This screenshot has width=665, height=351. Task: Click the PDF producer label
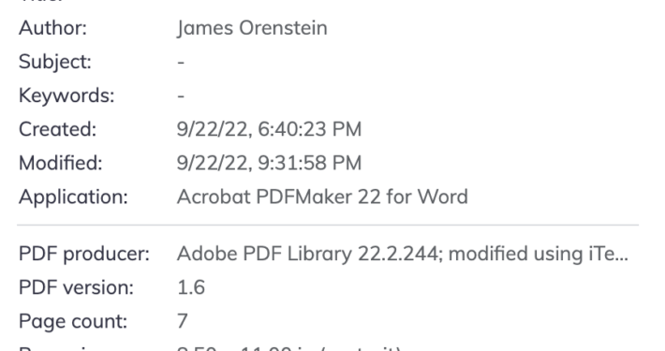[x=84, y=254]
